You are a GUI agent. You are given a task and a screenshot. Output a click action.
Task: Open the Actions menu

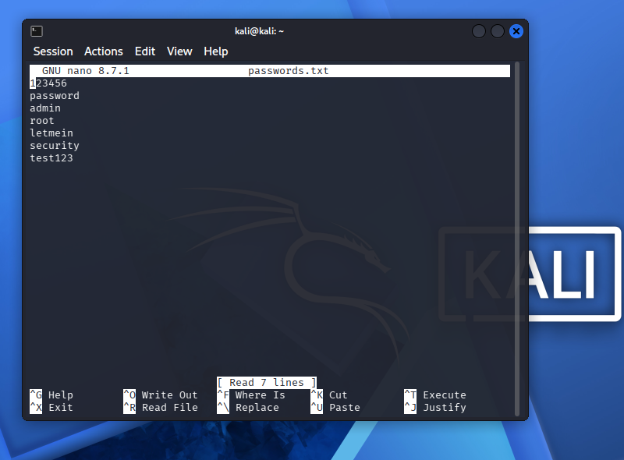tap(104, 51)
